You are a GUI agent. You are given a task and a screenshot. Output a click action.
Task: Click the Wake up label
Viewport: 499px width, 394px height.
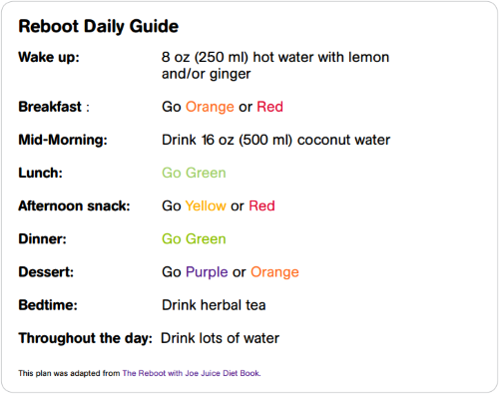[x=49, y=58]
